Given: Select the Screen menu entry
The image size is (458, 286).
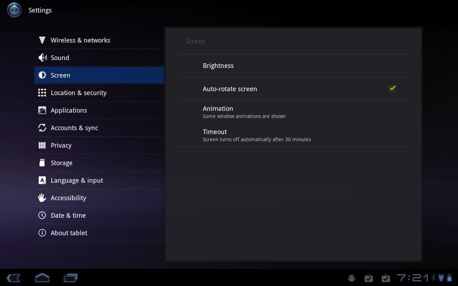Looking at the screenshot, I should click(x=94, y=75).
